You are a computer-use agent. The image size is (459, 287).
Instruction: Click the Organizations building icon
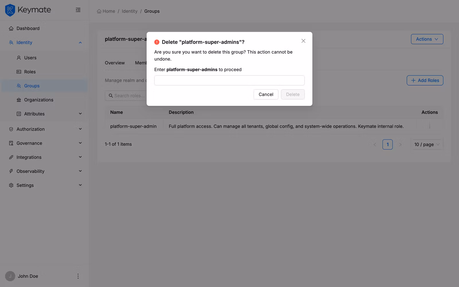pyautogui.click(x=19, y=100)
